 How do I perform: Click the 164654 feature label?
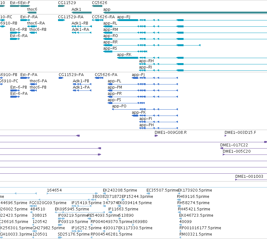tap(54, 190)
